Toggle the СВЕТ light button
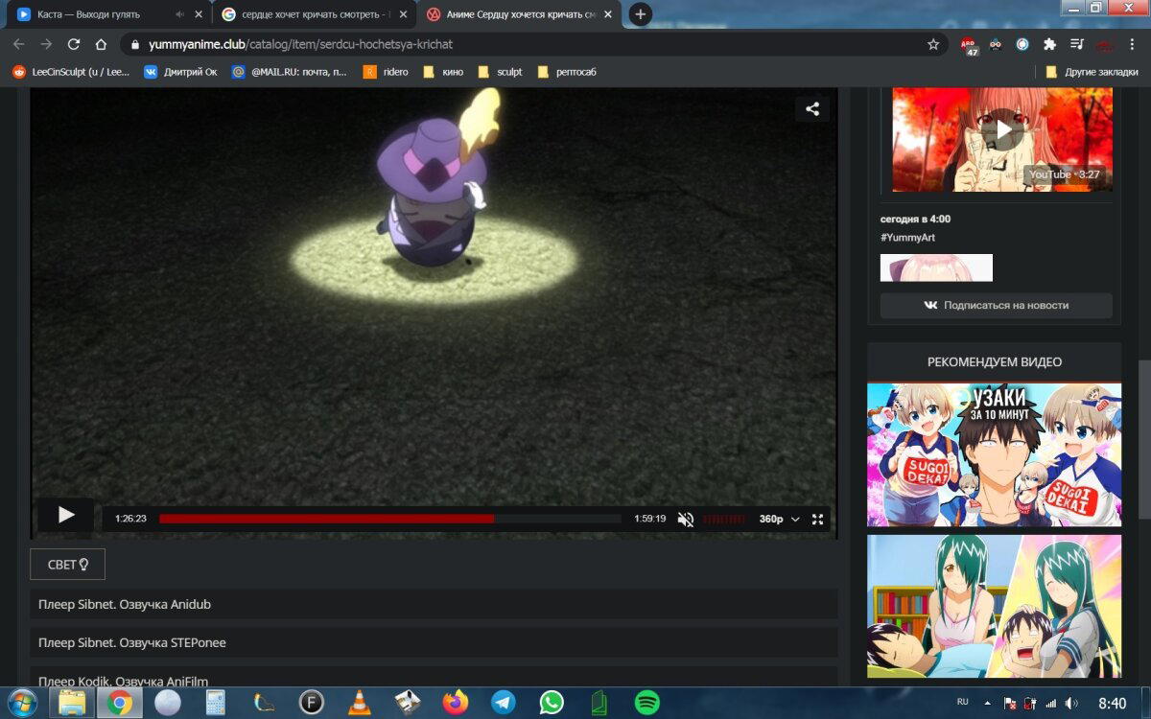1151x719 pixels. pyautogui.click(x=67, y=565)
